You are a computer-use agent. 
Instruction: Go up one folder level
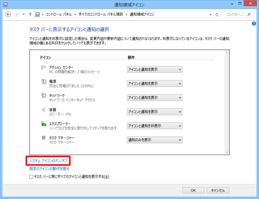30,14
